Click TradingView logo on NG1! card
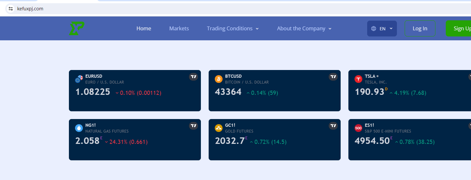Screen dimensions: 471x180 (193, 126)
